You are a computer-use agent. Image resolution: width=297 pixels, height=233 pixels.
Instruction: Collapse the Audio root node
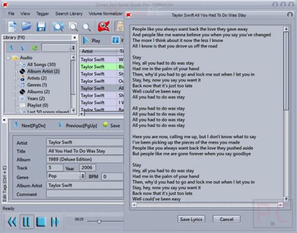[x=8, y=58]
